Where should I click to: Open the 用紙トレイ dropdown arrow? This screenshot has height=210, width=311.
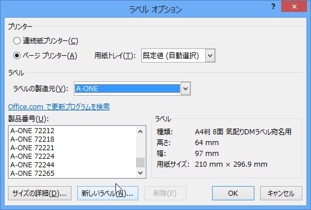[x=210, y=56]
